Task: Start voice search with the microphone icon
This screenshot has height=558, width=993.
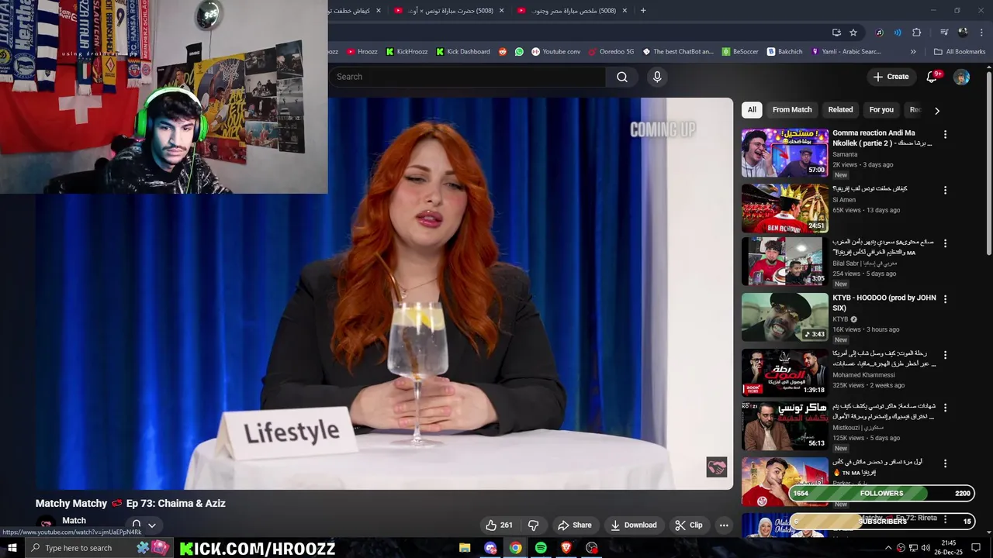Action: pos(657,77)
